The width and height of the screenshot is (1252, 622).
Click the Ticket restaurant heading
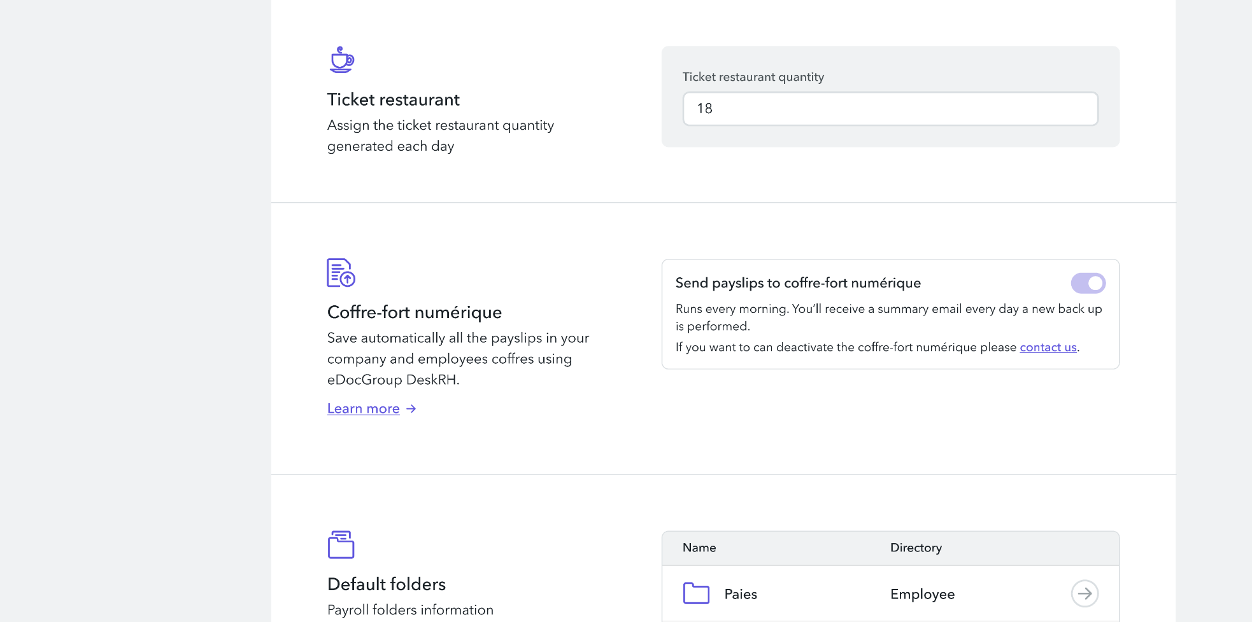click(x=393, y=100)
